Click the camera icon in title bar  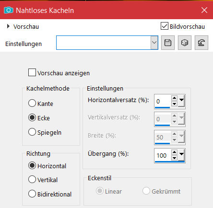(9, 11)
